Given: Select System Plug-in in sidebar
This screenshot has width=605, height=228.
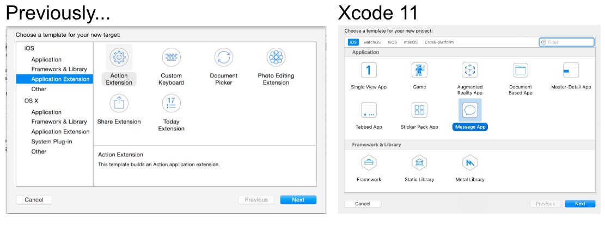Looking at the screenshot, I should pos(52,142).
